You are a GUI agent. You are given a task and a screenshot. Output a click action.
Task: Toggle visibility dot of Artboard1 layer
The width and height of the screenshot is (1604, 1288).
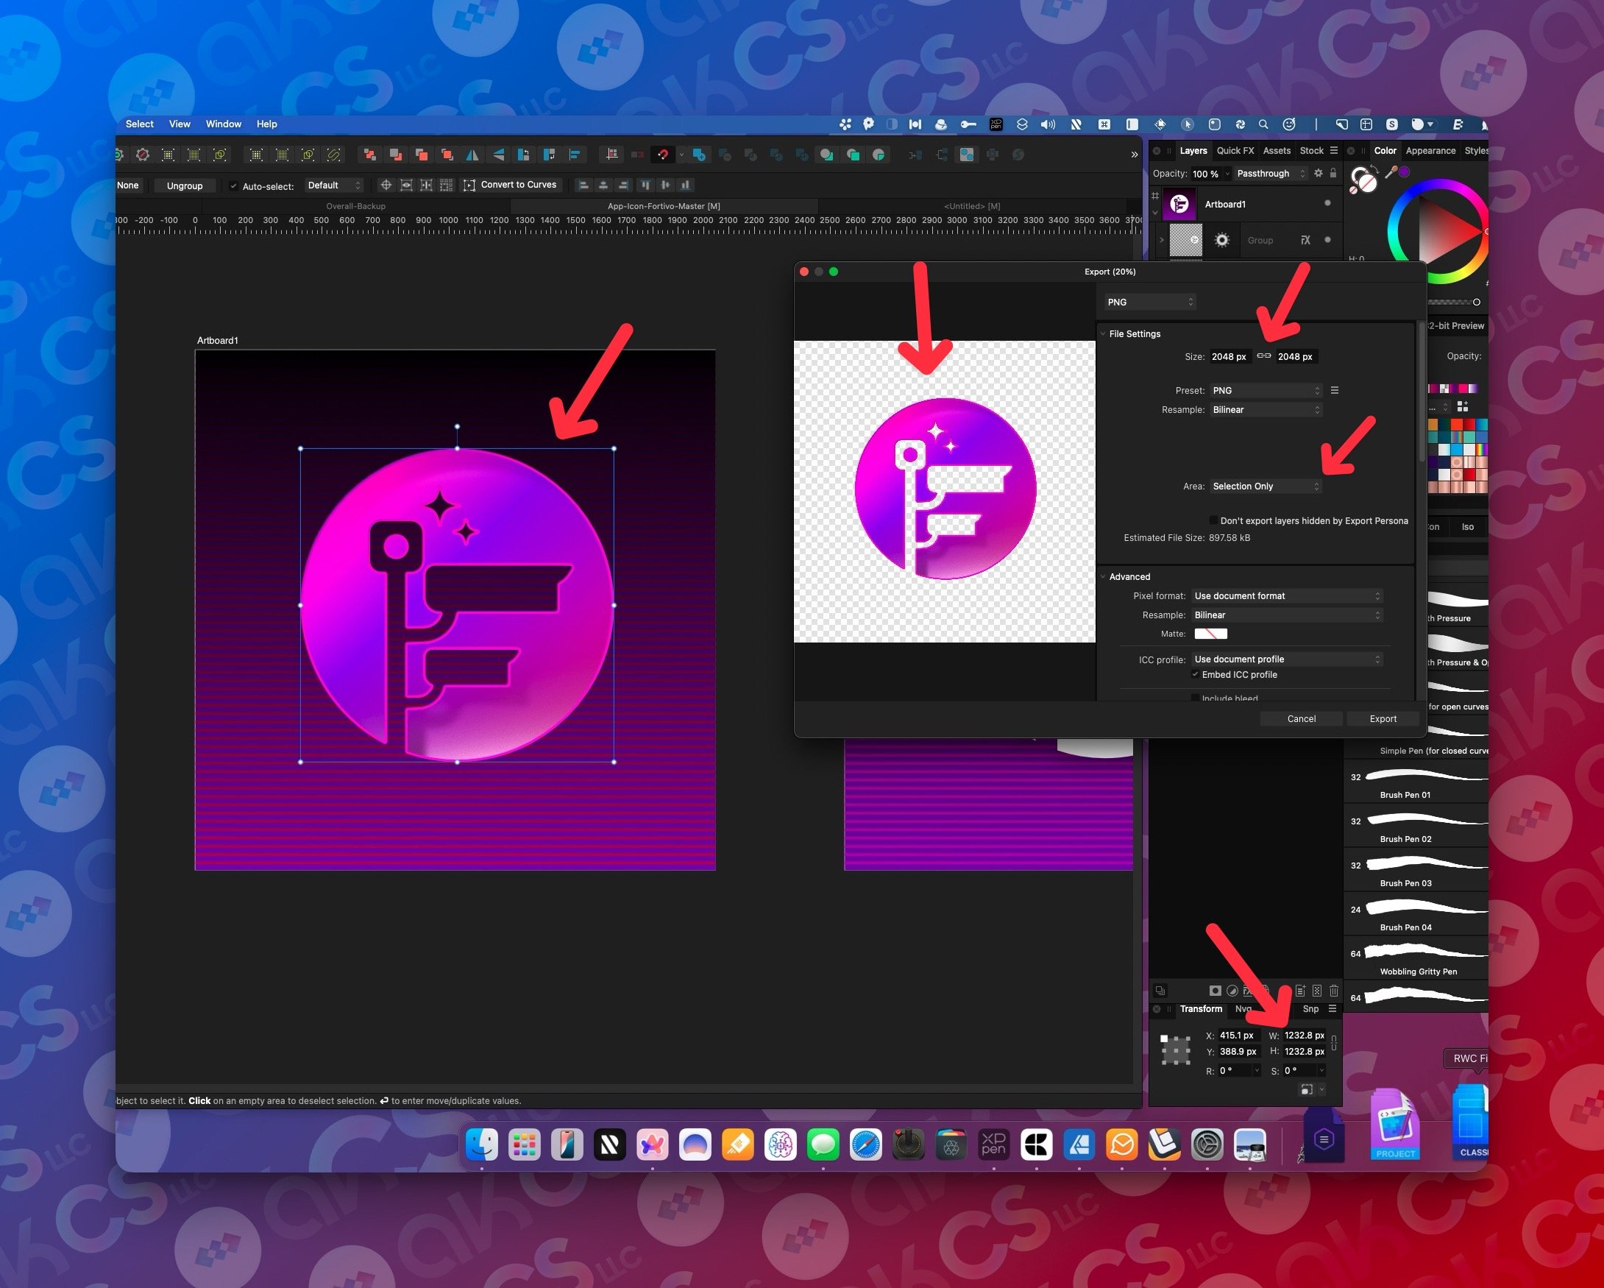[x=1327, y=203]
